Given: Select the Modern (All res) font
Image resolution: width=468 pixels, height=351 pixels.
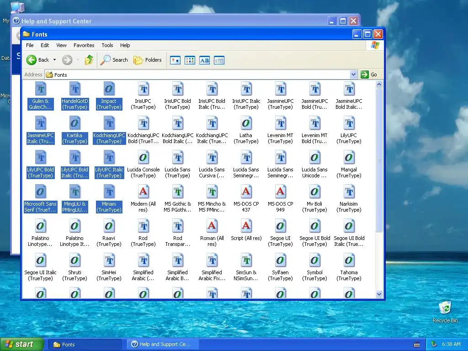Looking at the screenshot, I should [x=143, y=199].
